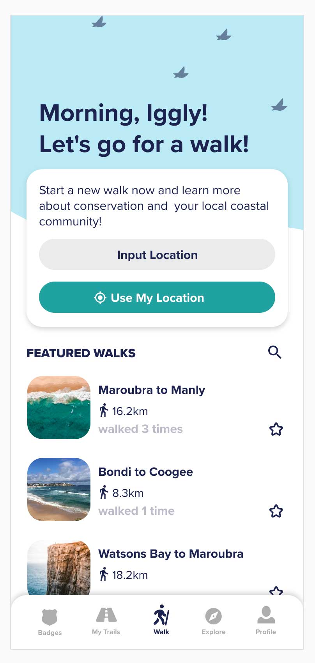Image resolution: width=315 pixels, height=663 pixels.
Task: Click the walker icon beside 16.2km
Action: [103, 411]
